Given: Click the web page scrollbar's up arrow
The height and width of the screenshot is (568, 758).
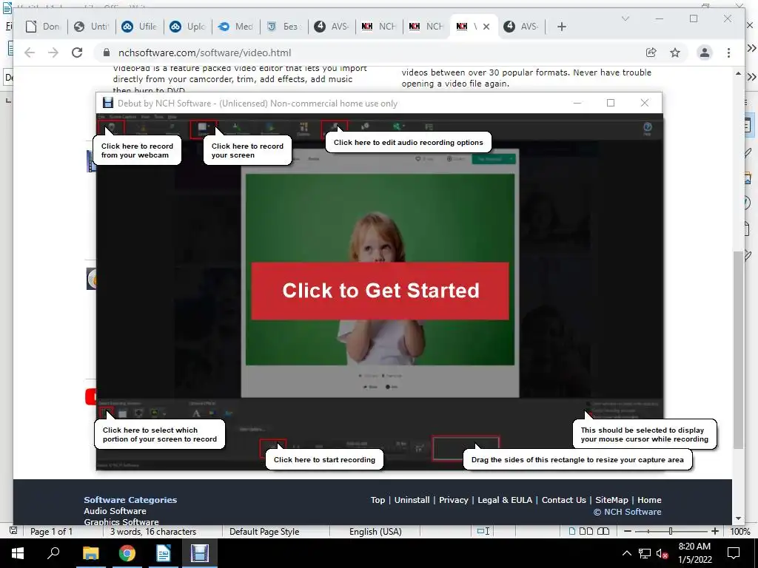Looking at the screenshot, I should (x=738, y=73).
